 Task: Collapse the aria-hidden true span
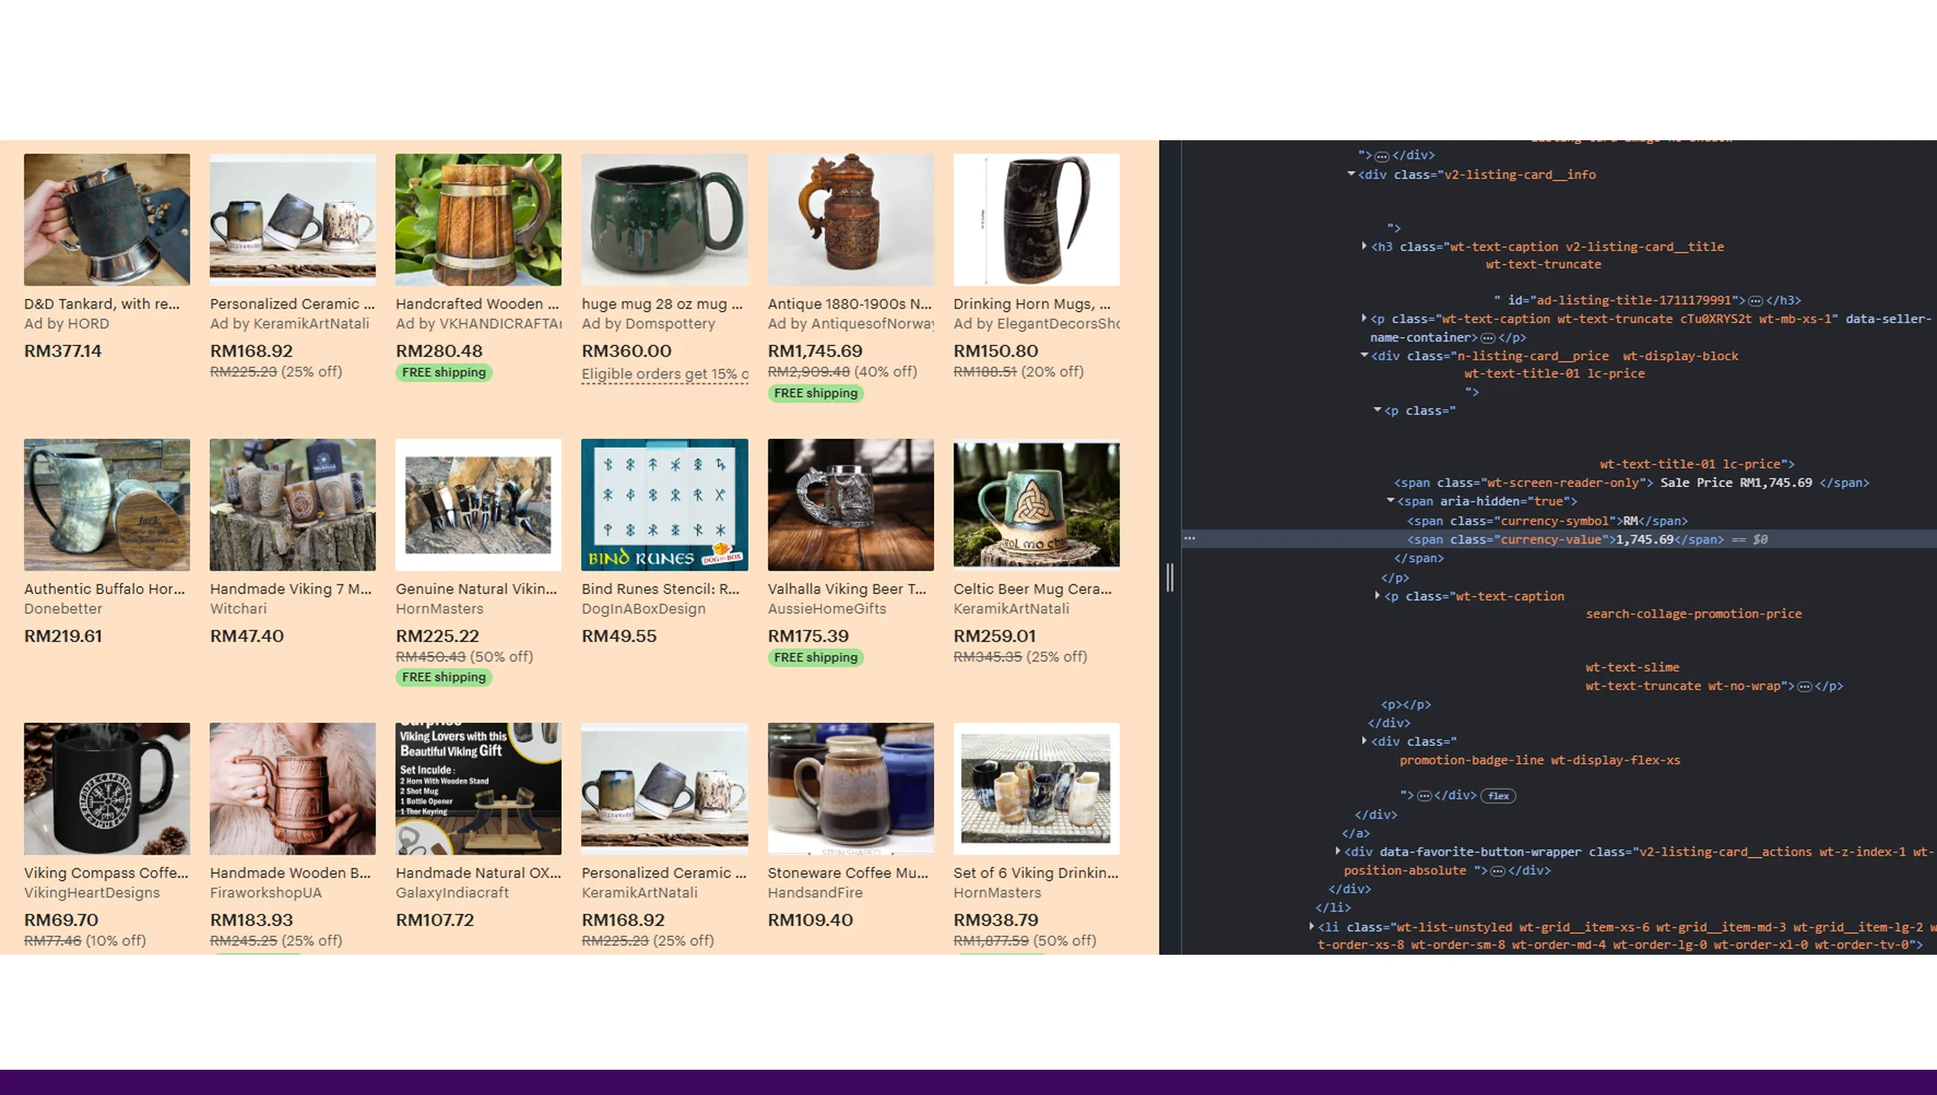(x=1389, y=501)
